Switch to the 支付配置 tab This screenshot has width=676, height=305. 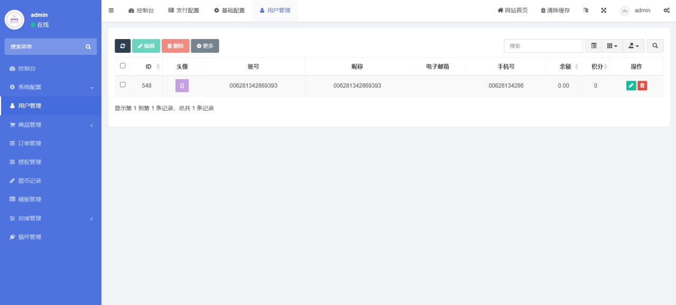[183, 10]
